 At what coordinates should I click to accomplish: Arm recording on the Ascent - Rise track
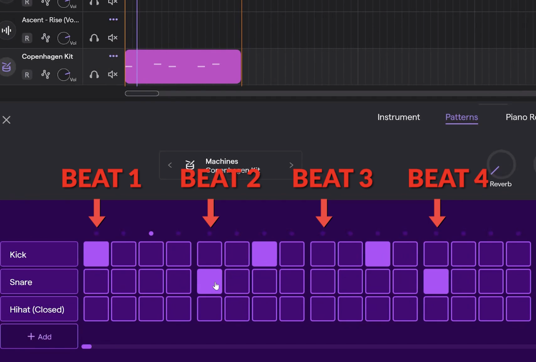pyautogui.click(x=27, y=38)
